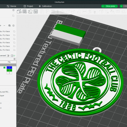The image size is (127, 127).
Task: Switch to the Project tab
Action: [28, 6]
